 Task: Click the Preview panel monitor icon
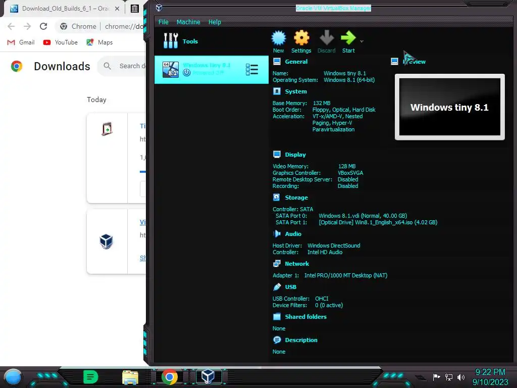click(394, 62)
